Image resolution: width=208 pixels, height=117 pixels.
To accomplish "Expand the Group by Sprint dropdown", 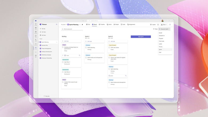I will click(x=164, y=29).
